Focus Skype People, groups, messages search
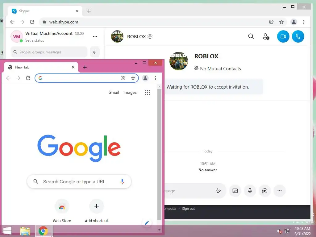This screenshot has width=316, height=237. point(49,52)
